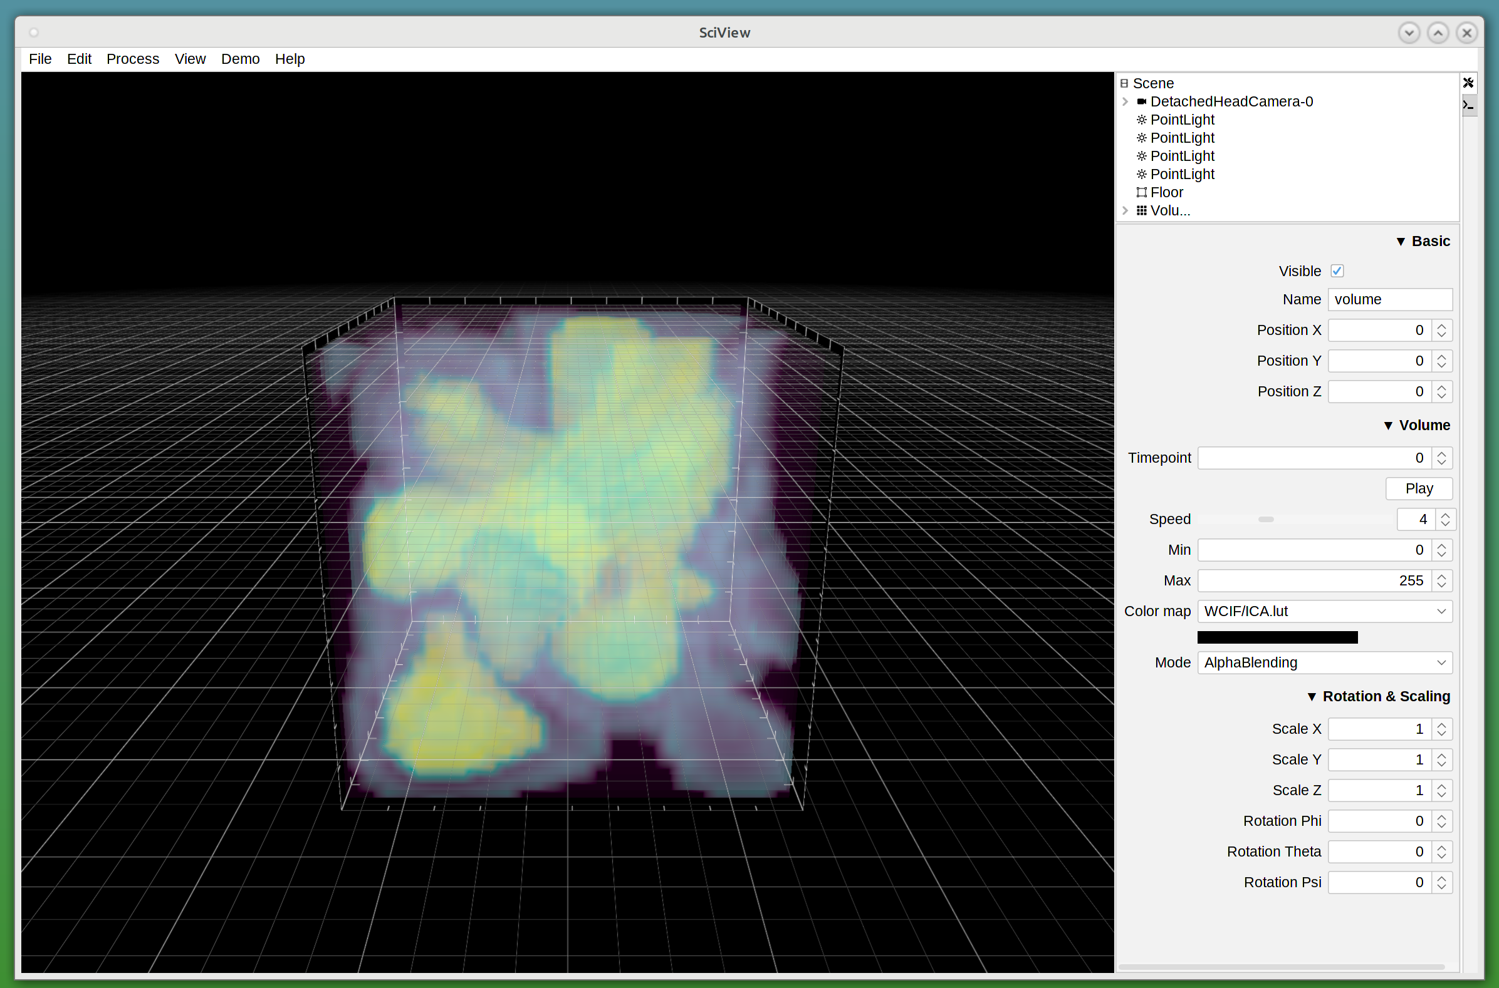Select the Floor bounding box icon

click(x=1141, y=192)
